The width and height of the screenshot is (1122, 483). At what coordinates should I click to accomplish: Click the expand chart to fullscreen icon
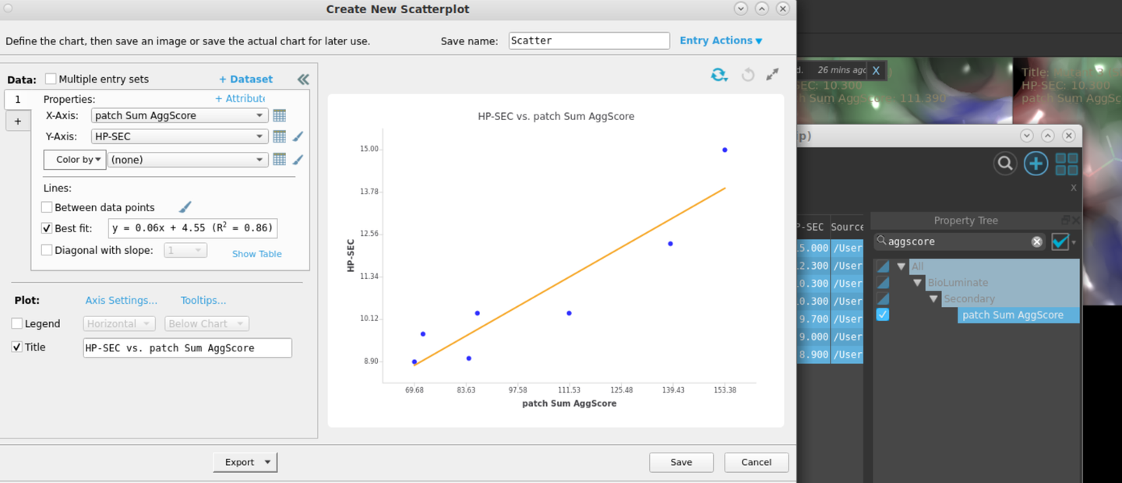(x=772, y=75)
